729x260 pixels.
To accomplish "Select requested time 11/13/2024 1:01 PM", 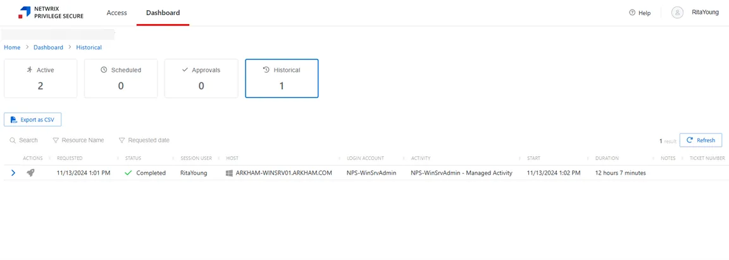I will tap(84, 173).
